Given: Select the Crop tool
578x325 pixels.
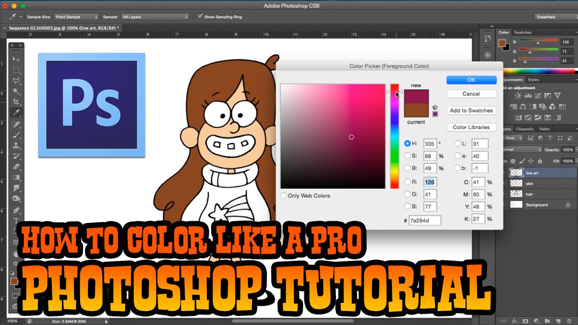Looking at the screenshot, I should point(16,102).
